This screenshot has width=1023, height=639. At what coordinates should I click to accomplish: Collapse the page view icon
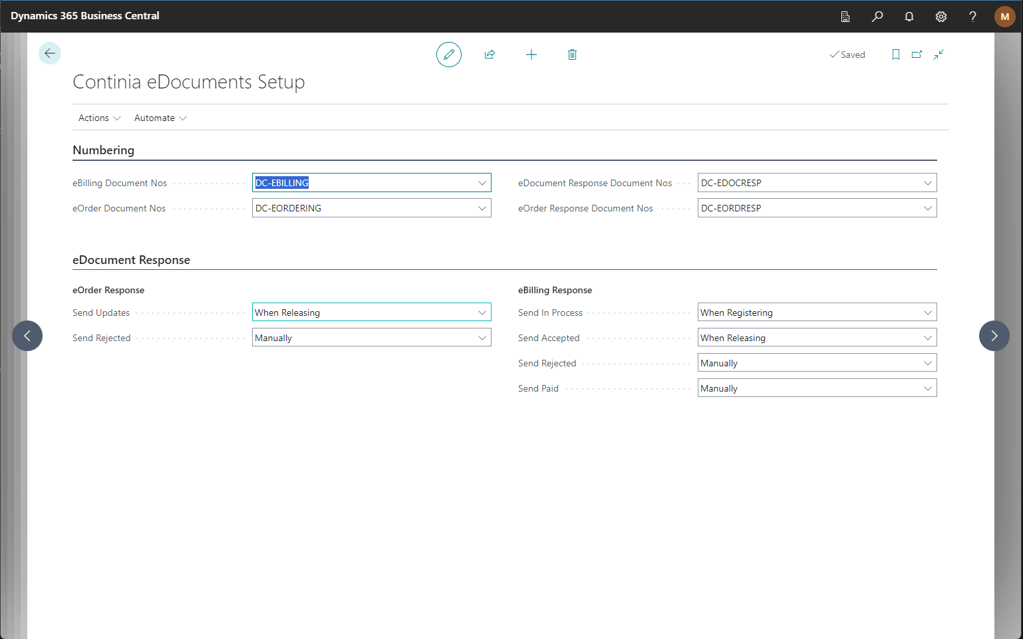point(939,55)
